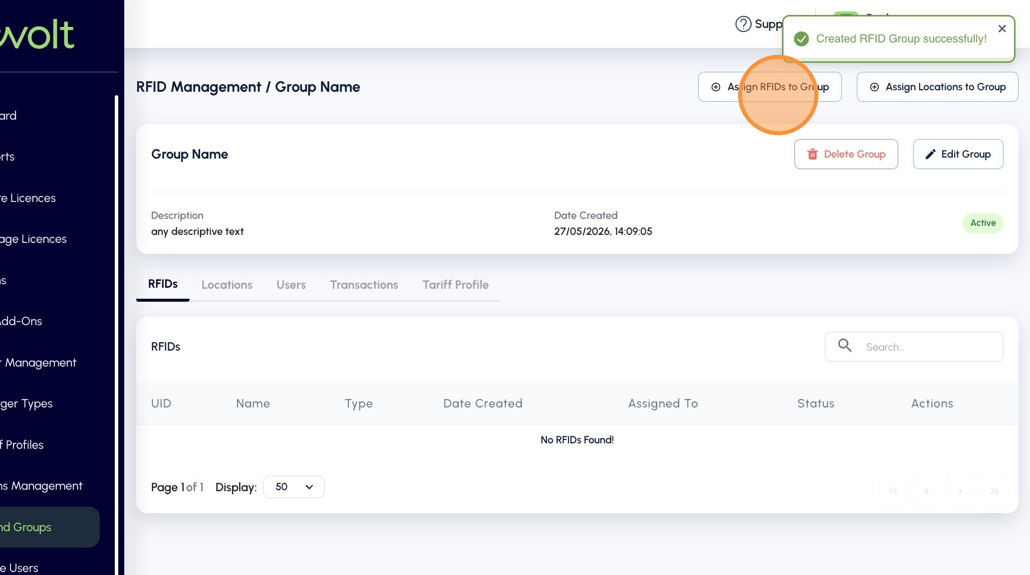Click 'Page 1 of 1' pagination text
Viewport: 1030px width, 575px height.
click(177, 487)
